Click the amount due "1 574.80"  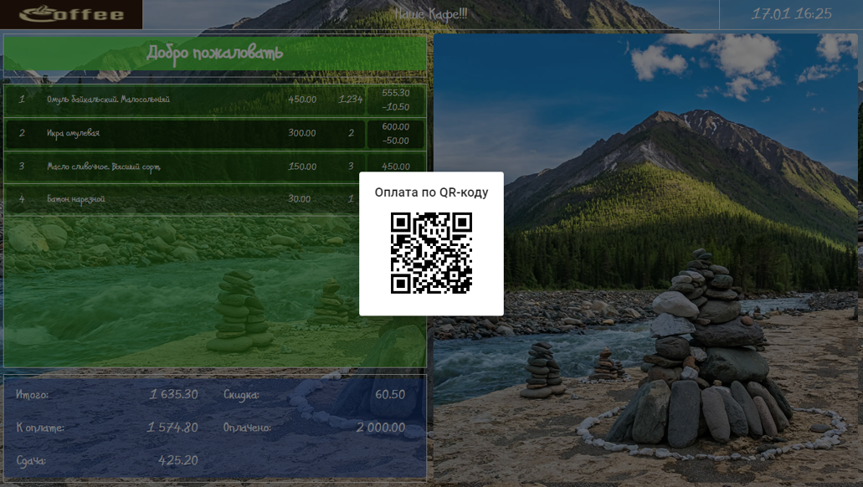172,428
